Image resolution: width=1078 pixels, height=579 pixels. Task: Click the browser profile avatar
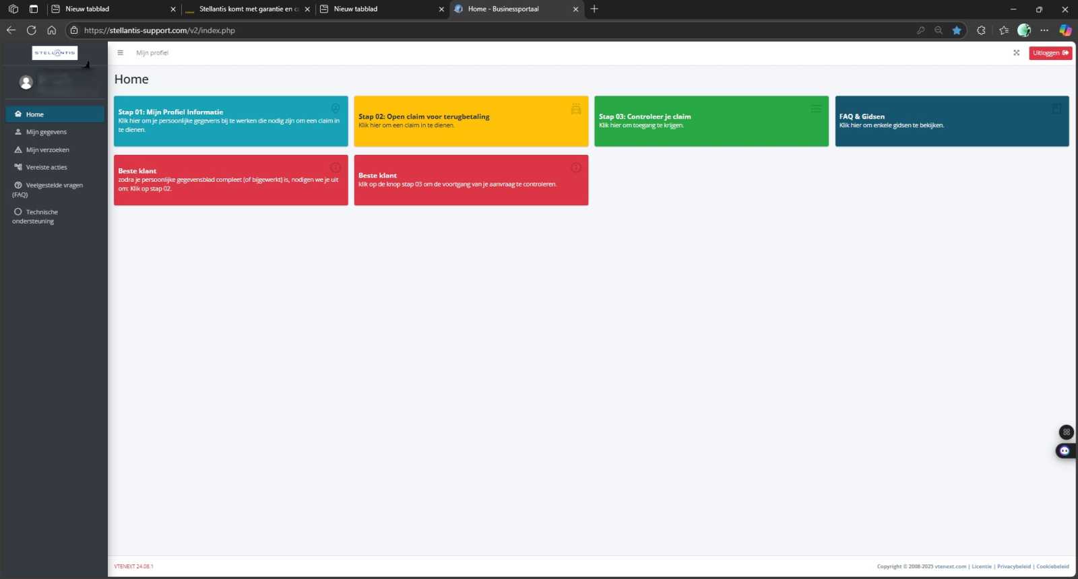click(1024, 30)
